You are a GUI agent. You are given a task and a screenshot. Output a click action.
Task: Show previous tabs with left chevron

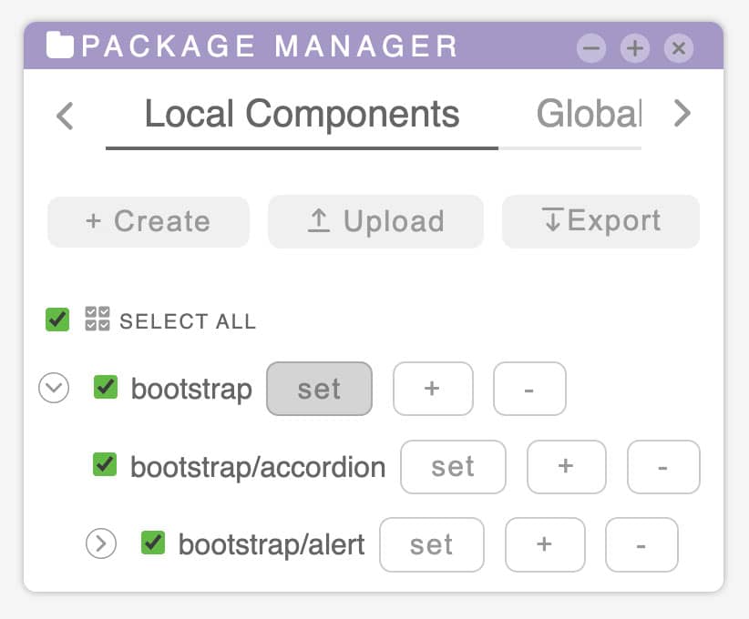point(65,116)
